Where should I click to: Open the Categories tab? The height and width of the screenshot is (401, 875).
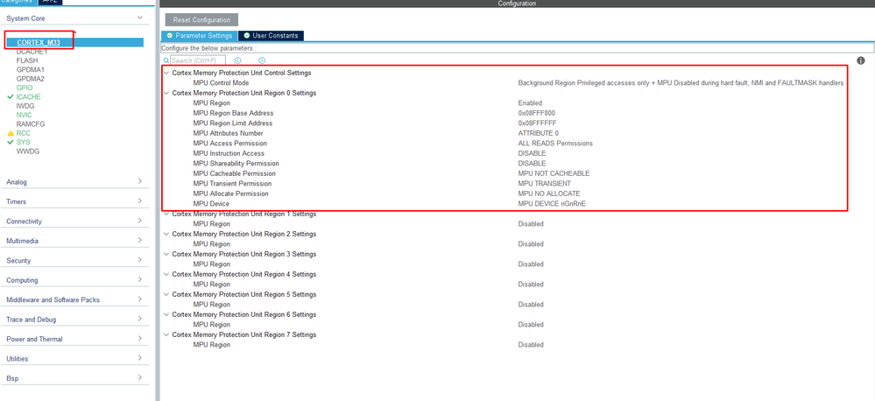click(x=18, y=2)
